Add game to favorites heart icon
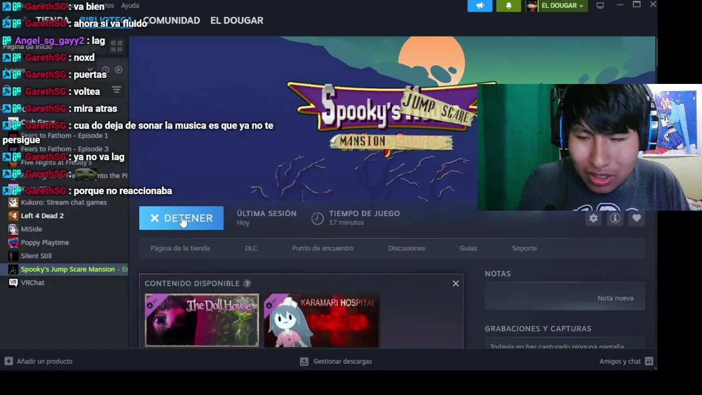Screen dimensions: 702x395 (636, 218)
